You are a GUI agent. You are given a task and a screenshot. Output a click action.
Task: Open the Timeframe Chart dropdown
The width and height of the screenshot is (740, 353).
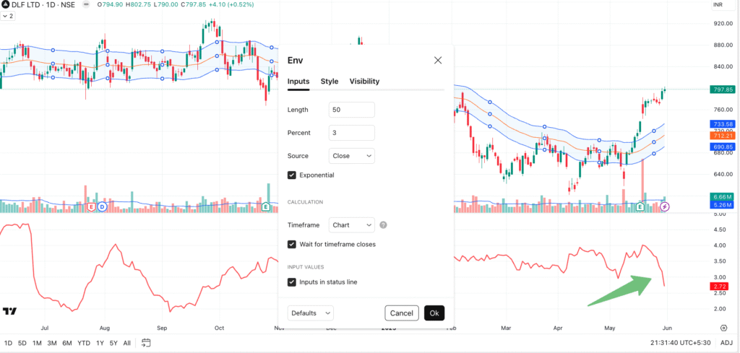[352, 225]
